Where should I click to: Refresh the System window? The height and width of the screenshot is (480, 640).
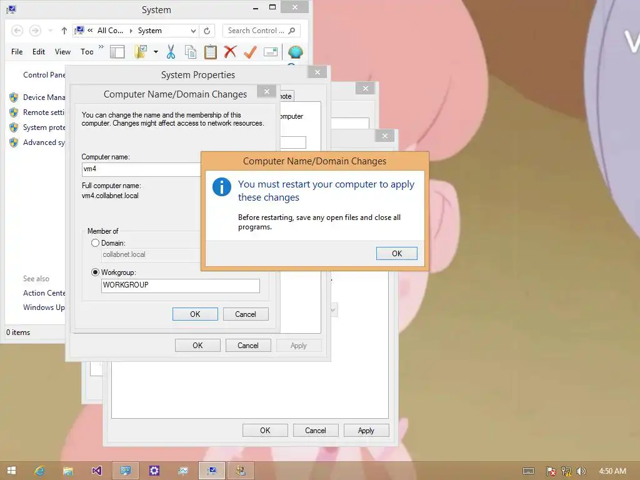(207, 31)
